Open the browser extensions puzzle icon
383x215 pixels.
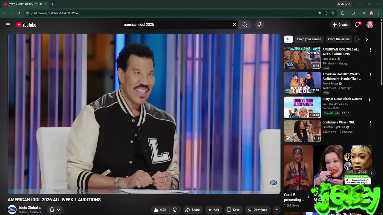click(x=343, y=13)
